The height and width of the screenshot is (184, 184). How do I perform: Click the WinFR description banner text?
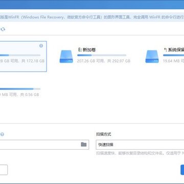point(92,17)
